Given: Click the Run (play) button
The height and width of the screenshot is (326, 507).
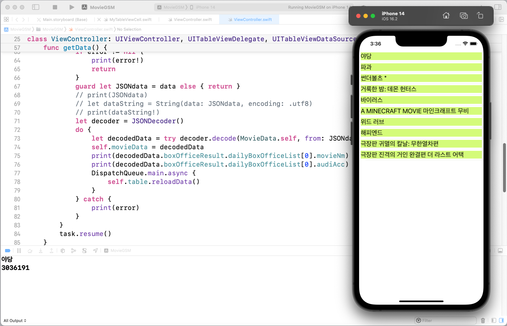Looking at the screenshot, I should pyautogui.click(x=72, y=7).
